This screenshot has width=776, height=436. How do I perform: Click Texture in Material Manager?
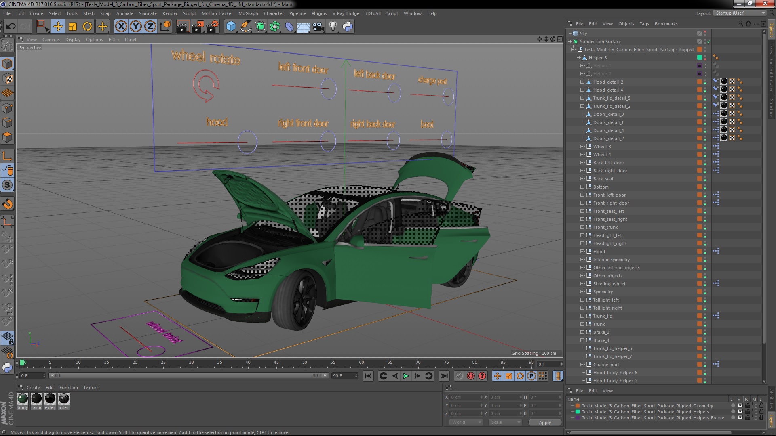[91, 388]
